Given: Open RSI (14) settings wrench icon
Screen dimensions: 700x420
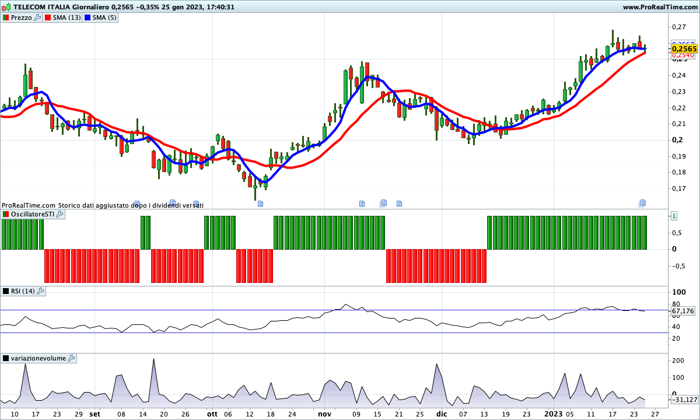Looking at the screenshot, I should point(40,291).
